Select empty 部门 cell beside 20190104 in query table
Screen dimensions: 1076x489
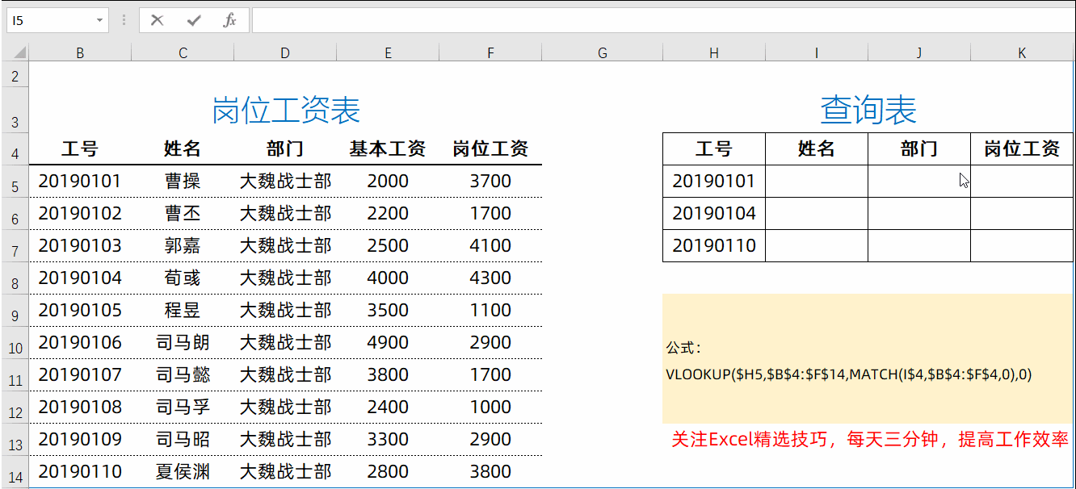pyautogui.click(x=919, y=214)
